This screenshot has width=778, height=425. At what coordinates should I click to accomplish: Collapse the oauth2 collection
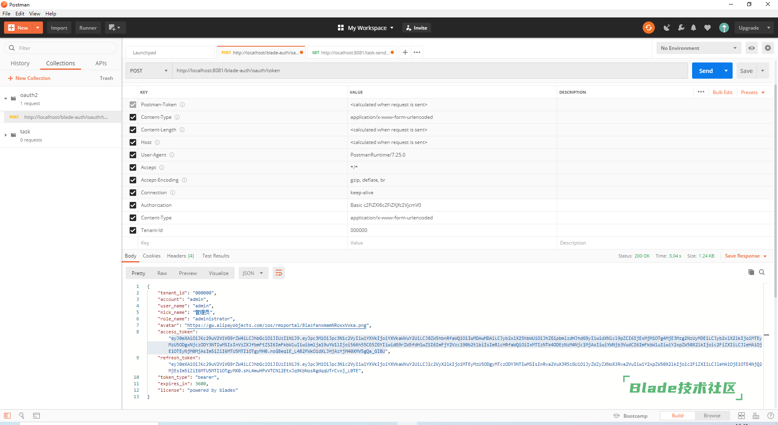click(6, 99)
